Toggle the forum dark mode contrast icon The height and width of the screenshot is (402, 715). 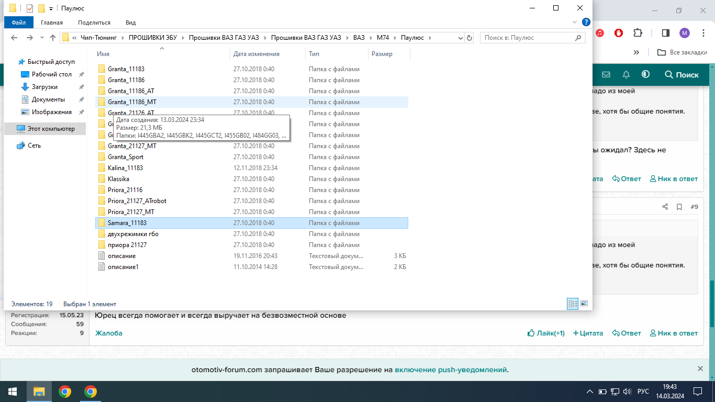click(645, 74)
